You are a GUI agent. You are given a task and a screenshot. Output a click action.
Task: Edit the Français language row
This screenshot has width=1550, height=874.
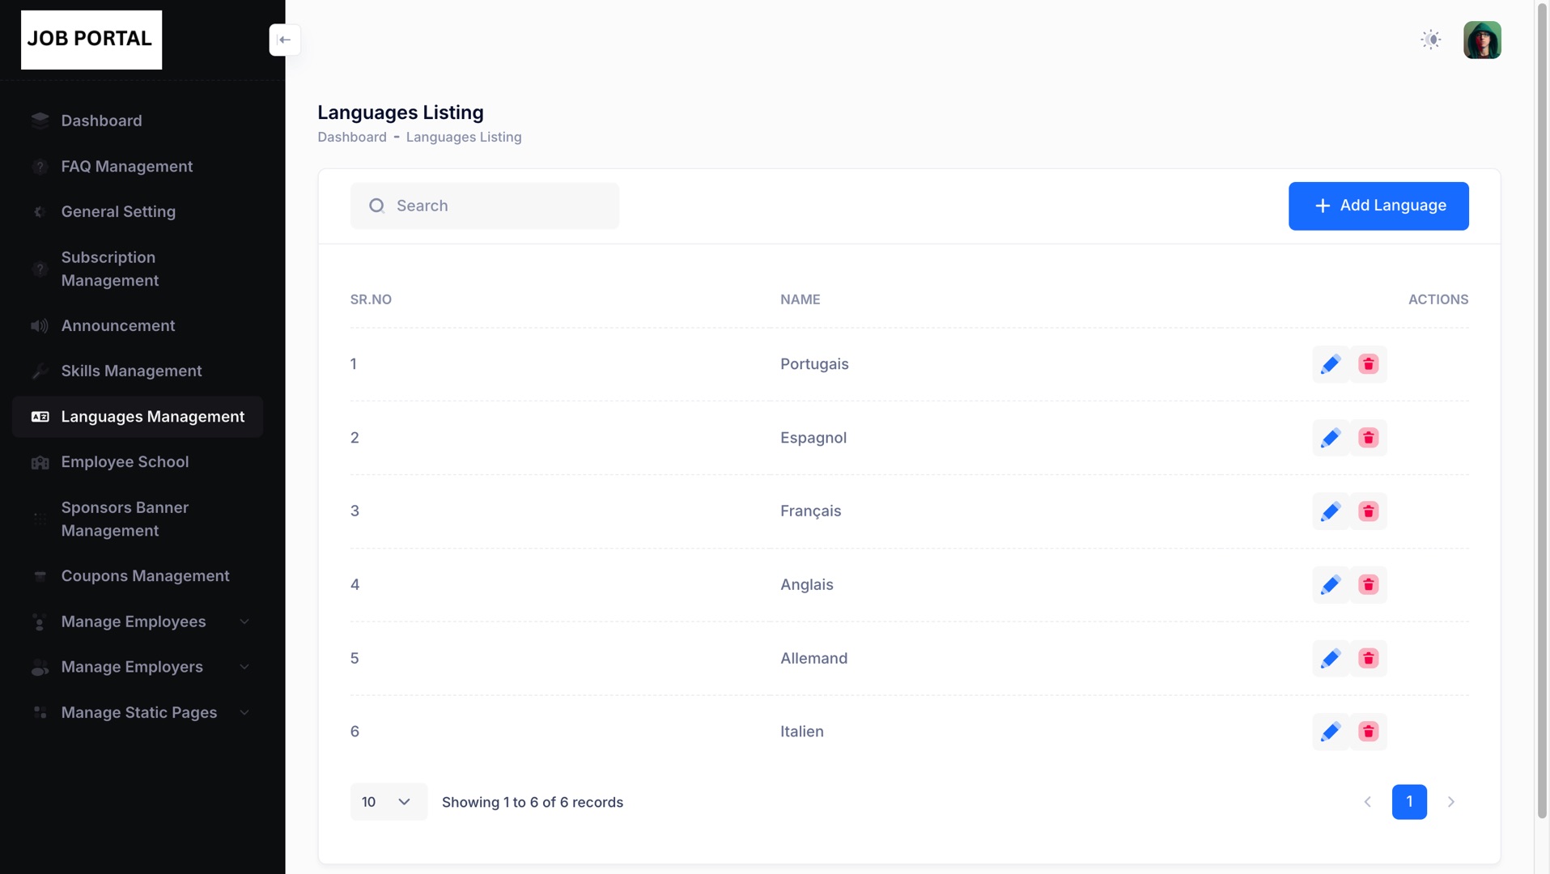point(1330,511)
